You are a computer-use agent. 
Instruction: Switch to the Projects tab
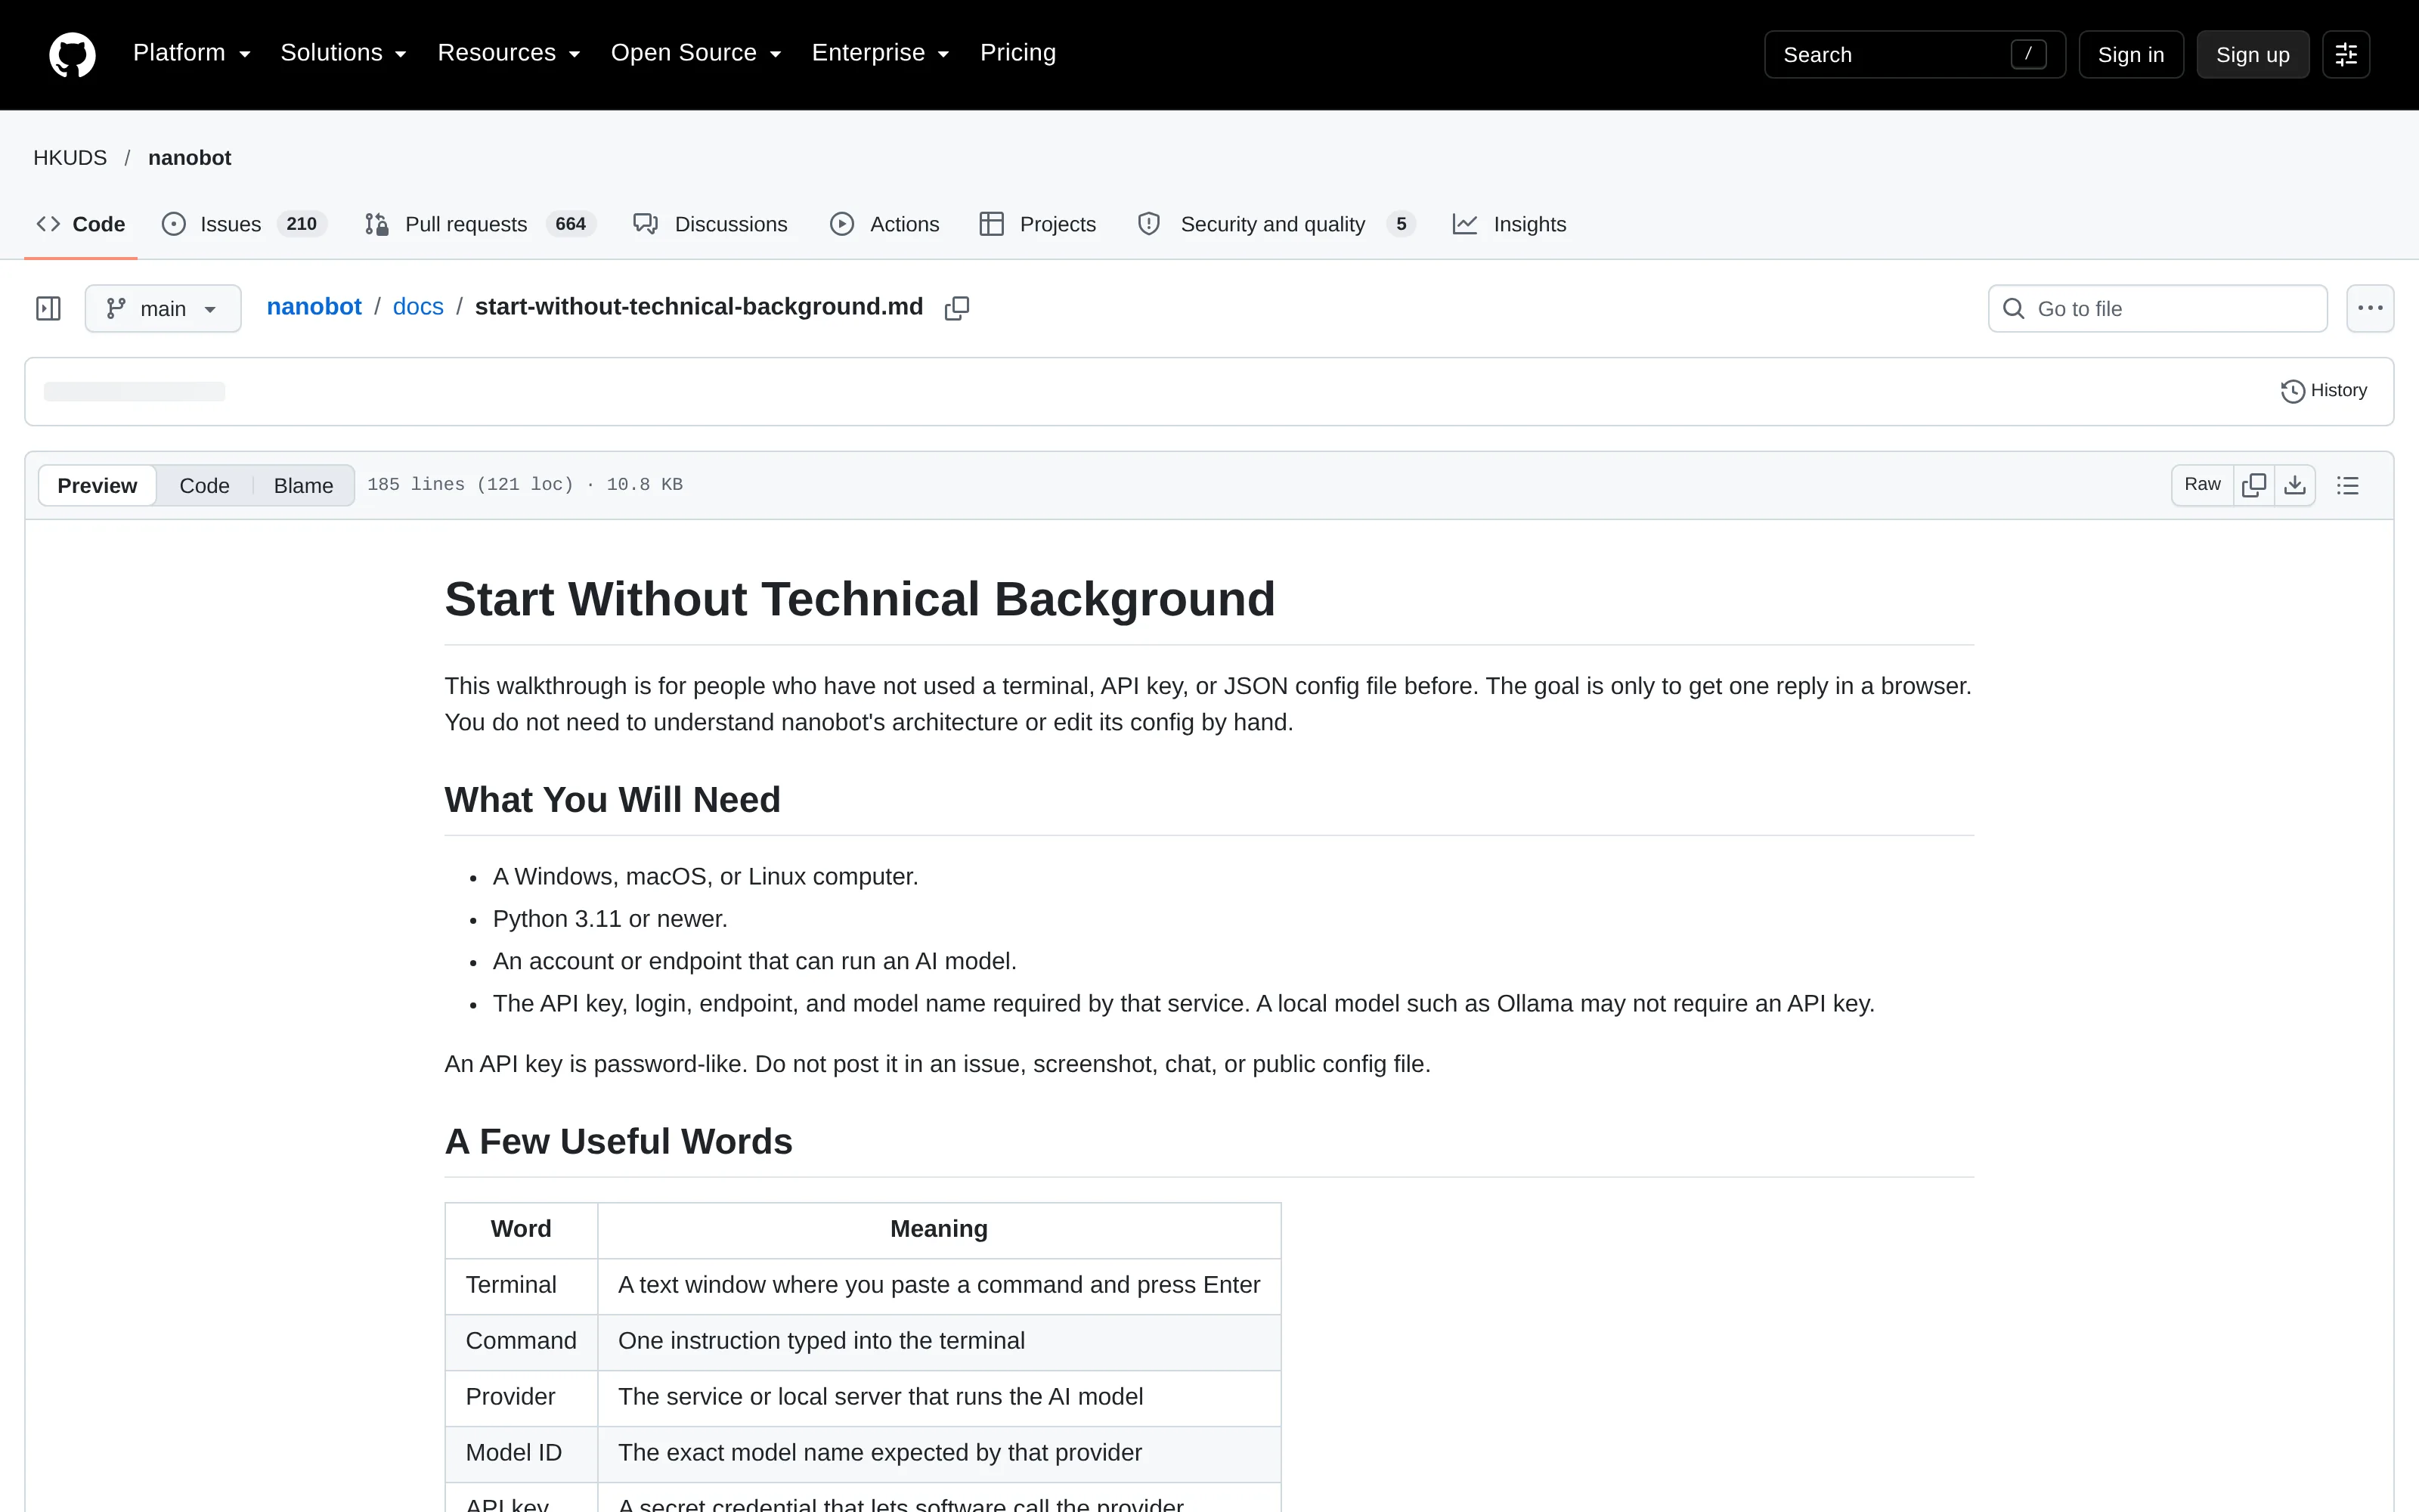(1039, 224)
